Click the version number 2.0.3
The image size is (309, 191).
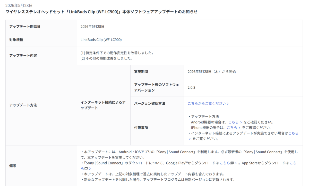pos(192,87)
